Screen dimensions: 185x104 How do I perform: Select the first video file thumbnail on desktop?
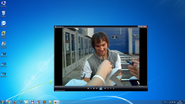pos(3,55)
